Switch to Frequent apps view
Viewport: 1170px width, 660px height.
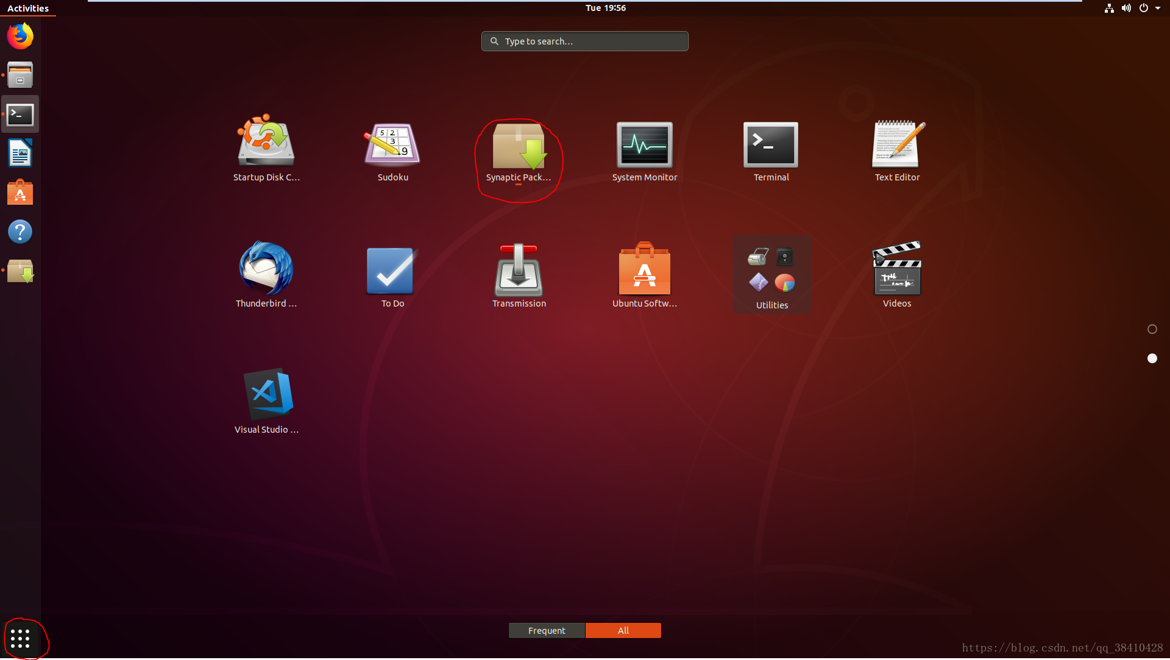pos(547,630)
